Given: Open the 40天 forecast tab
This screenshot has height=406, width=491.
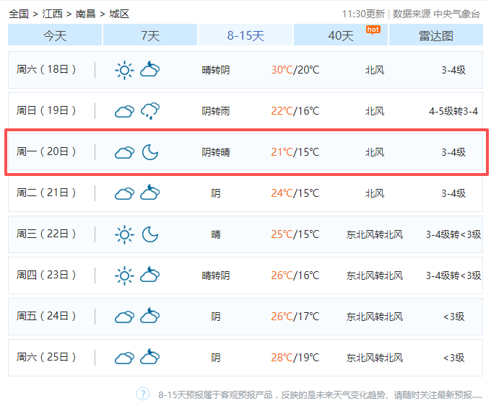Looking at the screenshot, I should 341,35.
